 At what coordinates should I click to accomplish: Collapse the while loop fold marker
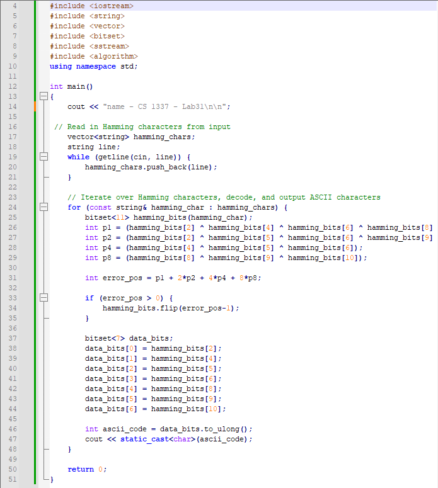click(x=43, y=157)
